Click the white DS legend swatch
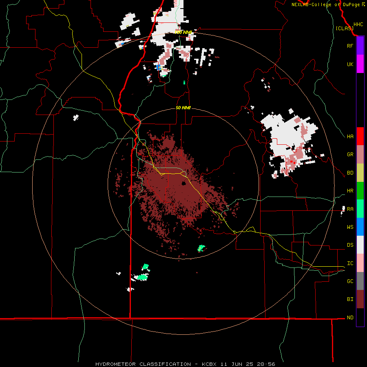The image size is (367, 367). point(360,245)
